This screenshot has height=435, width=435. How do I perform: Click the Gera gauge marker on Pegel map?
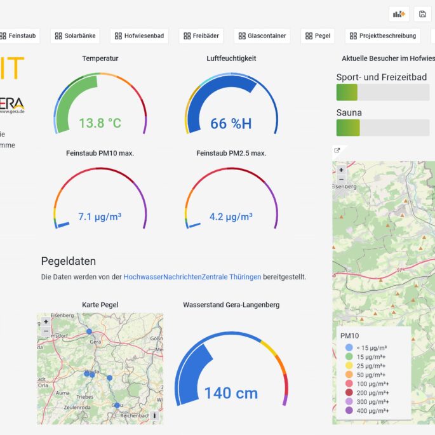pyautogui.click(x=89, y=331)
